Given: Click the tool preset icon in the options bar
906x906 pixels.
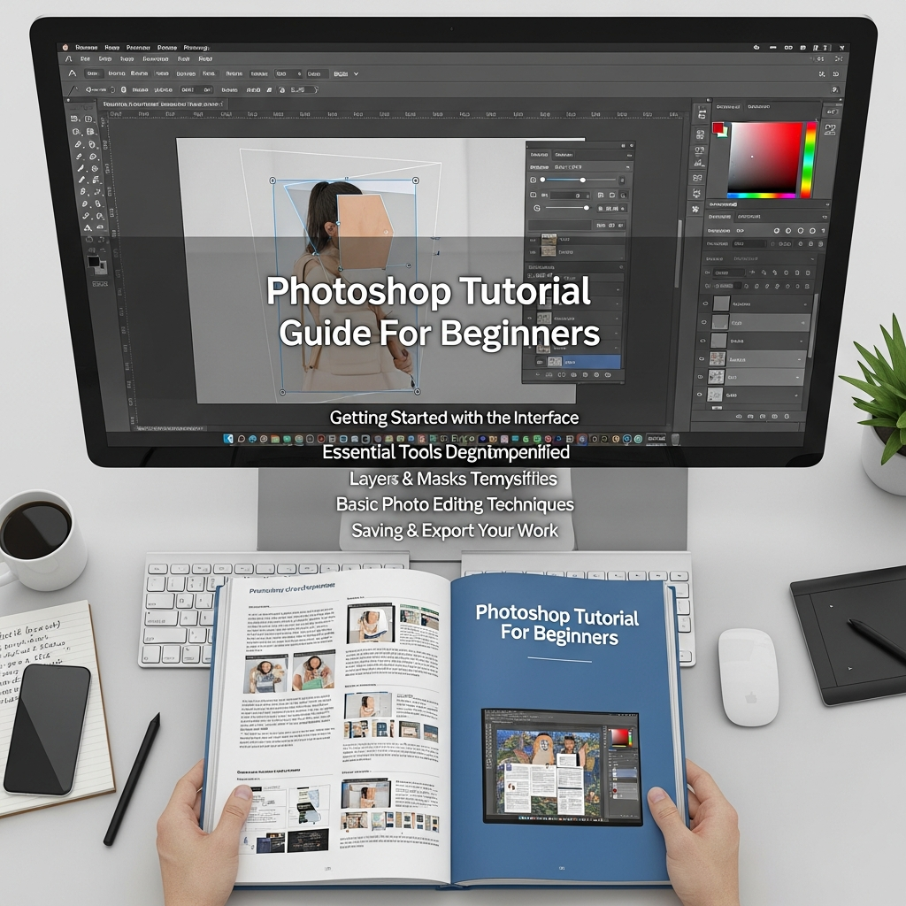Looking at the screenshot, I should (x=73, y=74).
